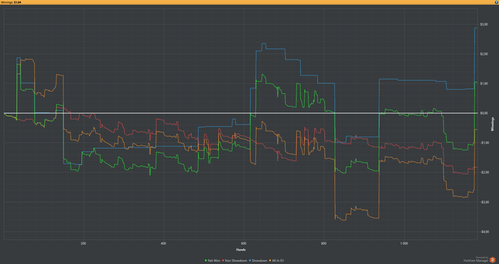Click the Hold'em Manager 2 logo badge

click(493, 259)
